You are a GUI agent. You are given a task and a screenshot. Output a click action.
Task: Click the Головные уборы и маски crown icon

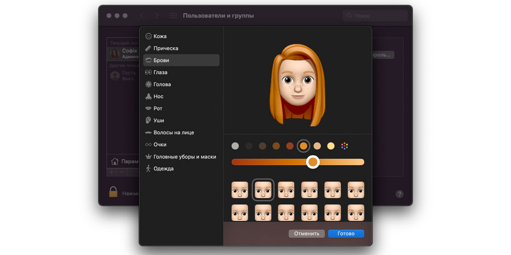(149, 156)
